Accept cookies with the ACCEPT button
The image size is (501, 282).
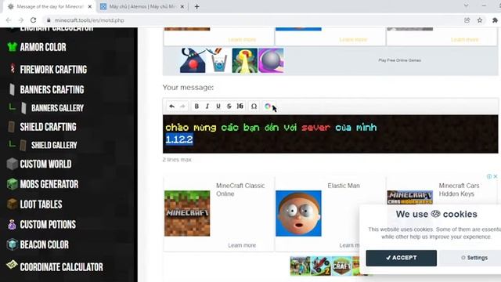[402, 258]
